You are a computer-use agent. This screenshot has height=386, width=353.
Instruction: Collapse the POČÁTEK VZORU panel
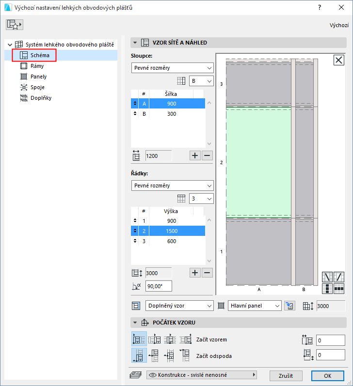[x=135, y=323]
